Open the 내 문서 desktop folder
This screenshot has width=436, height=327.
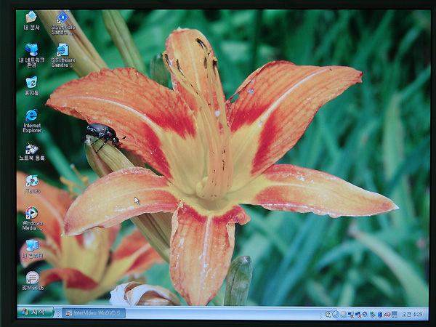[x=31, y=20]
